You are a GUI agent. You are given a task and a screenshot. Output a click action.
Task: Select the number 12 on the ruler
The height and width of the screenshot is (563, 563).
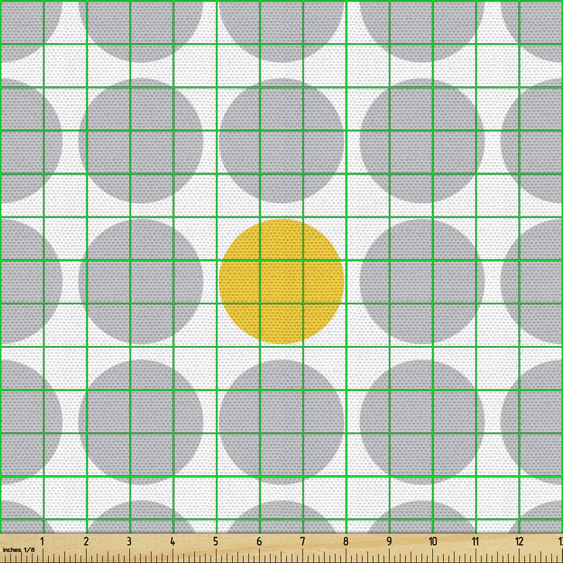[x=519, y=542]
